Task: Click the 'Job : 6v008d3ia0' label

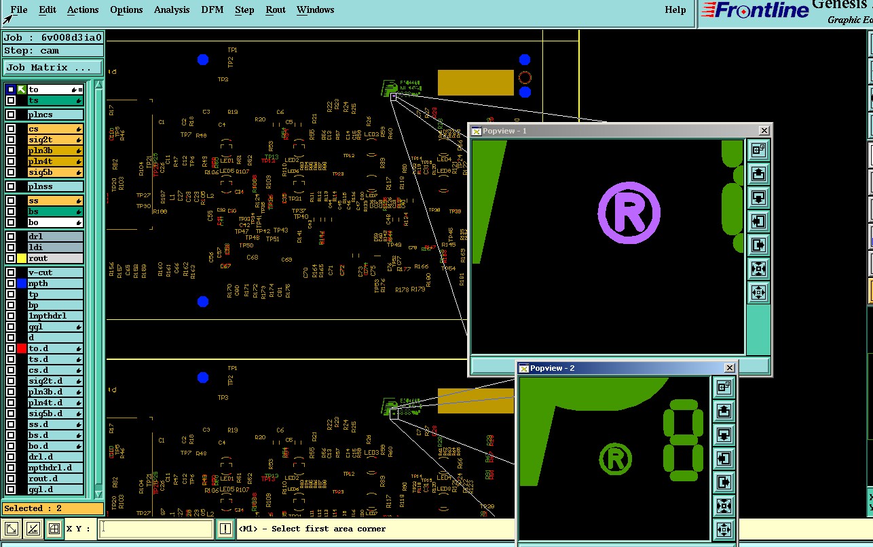Action: click(53, 37)
